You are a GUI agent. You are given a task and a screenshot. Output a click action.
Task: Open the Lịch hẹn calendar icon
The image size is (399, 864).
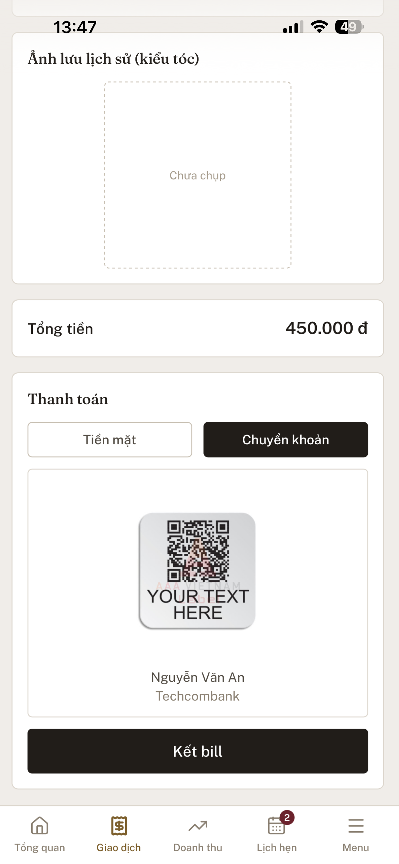point(277,825)
